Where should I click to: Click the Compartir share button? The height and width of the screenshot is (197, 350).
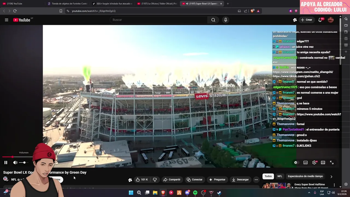[x=172, y=179]
